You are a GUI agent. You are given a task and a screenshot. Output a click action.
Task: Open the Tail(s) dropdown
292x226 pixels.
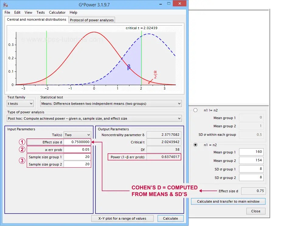pos(78,134)
